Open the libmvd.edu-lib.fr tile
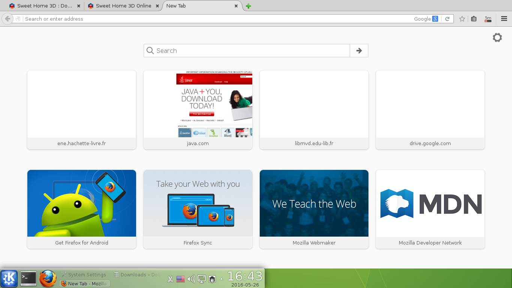Image resolution: width=512 pixels, height=288 pixels. (314, 110)
